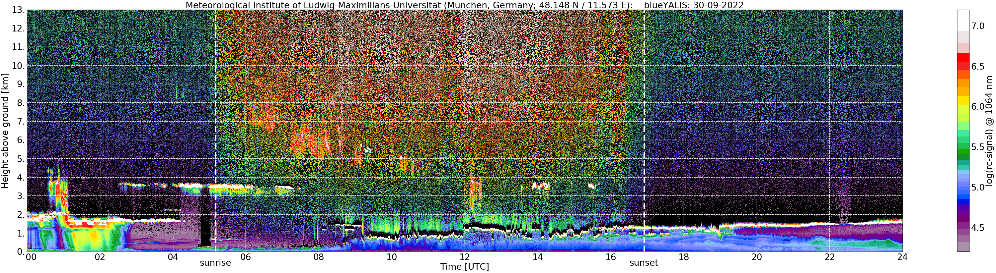The width and height of the screenshot is (996, 273).
Task: Click the colorbar tick label '6.0'
Action: coord(978,107)
